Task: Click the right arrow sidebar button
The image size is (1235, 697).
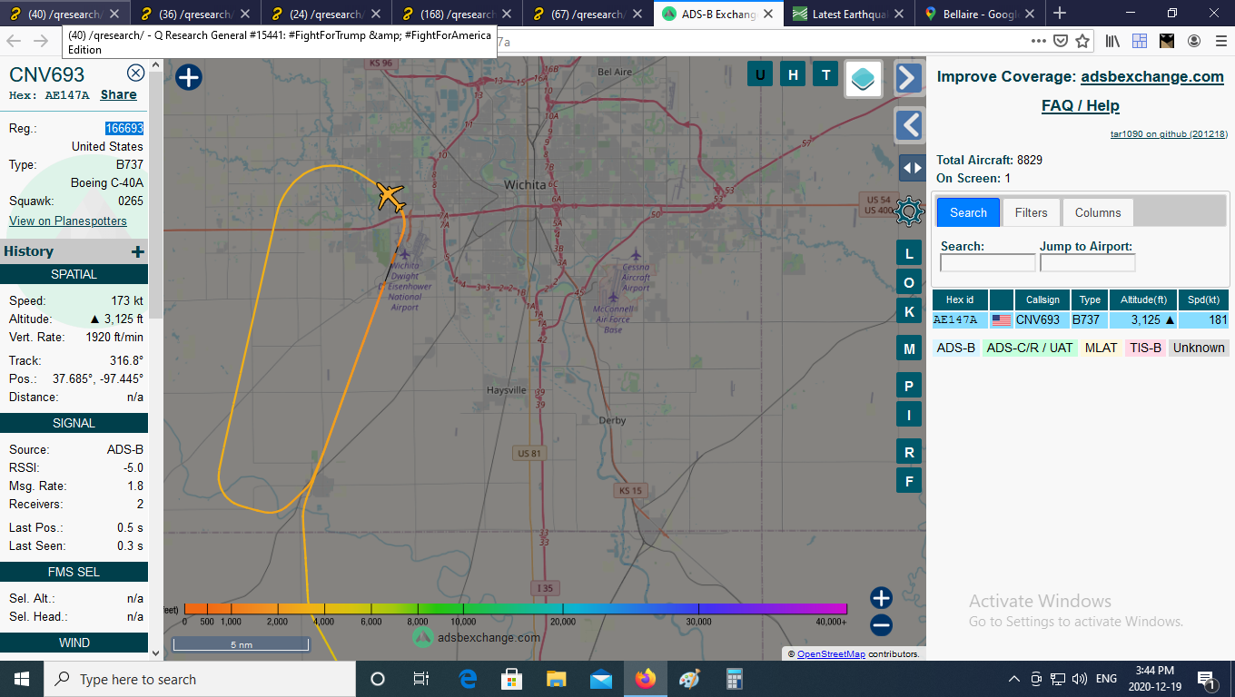Action: [x=909, y=78]
